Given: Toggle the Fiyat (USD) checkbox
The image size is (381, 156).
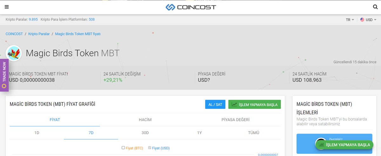Looking at the screenshot, I should pyautogui.click(x=150, y=148).
